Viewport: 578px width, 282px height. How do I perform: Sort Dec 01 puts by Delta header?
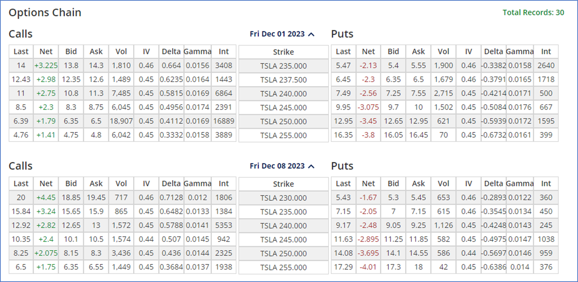click(x=494, y=52)
